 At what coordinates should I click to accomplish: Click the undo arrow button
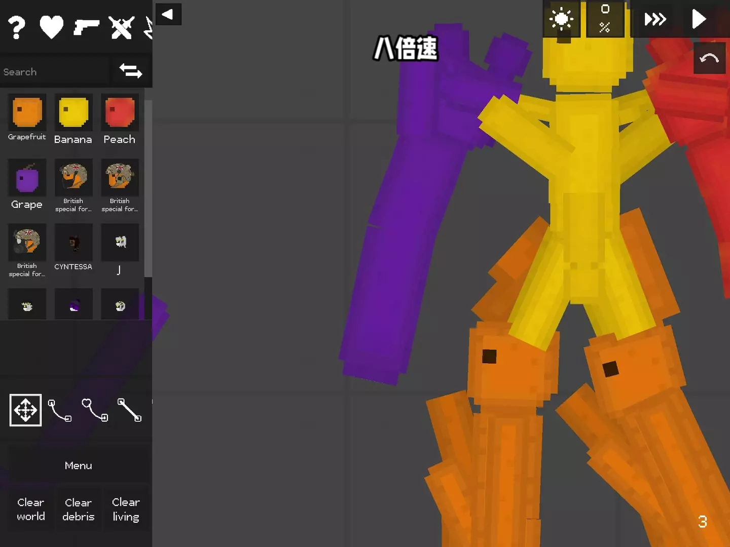709,58
